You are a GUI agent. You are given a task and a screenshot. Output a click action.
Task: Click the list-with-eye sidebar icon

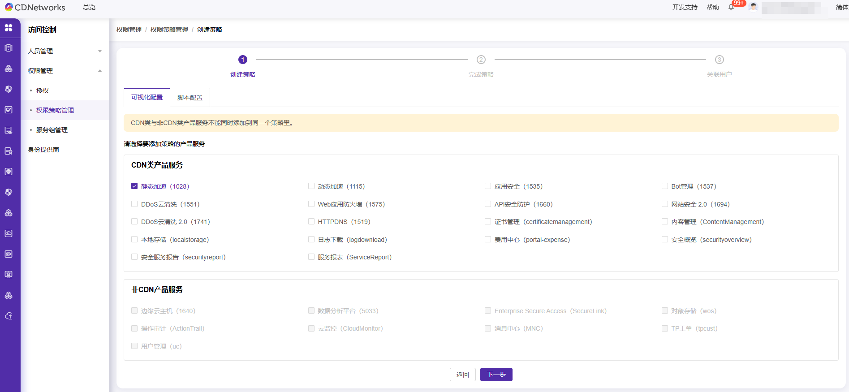tap(9, 130)
